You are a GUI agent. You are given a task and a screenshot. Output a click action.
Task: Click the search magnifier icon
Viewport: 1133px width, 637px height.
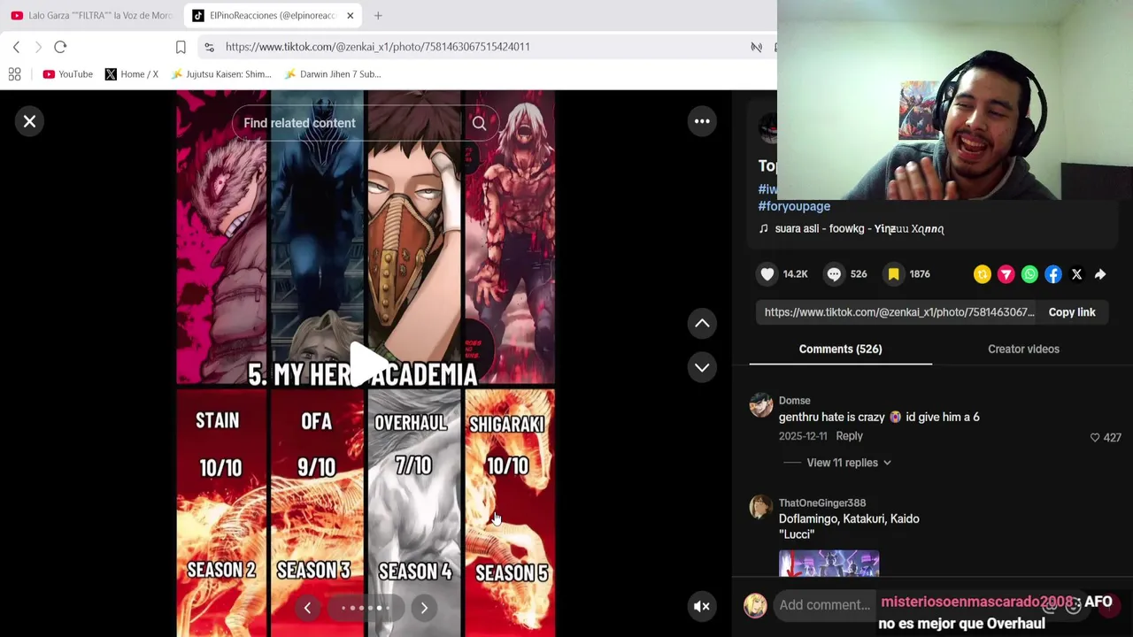[479, 123]
